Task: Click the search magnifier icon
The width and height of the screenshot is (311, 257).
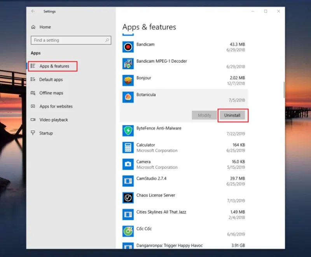Action: point(107,40)
